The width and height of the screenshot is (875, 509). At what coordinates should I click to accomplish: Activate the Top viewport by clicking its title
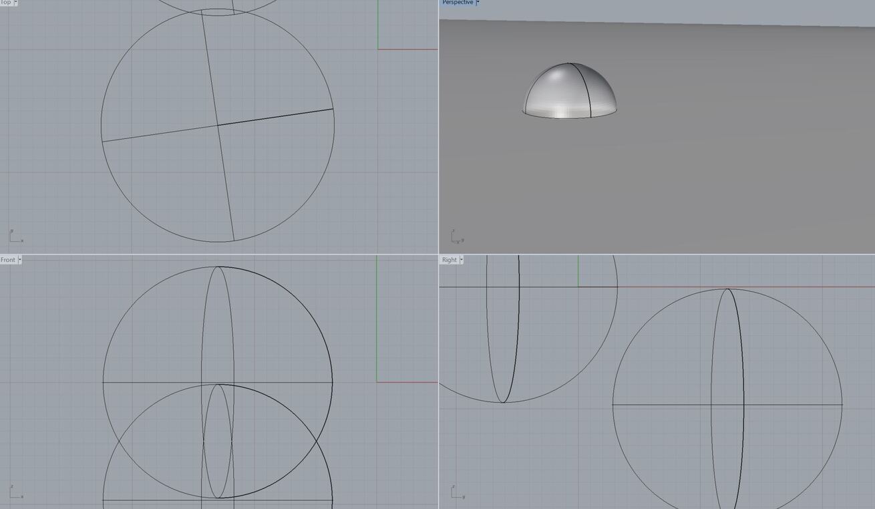7,3
